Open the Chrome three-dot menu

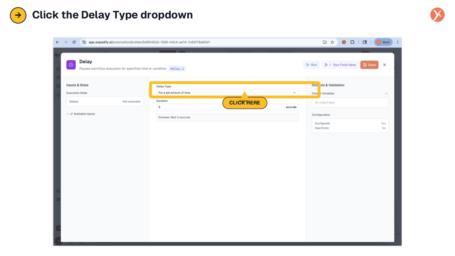point(398,42)
